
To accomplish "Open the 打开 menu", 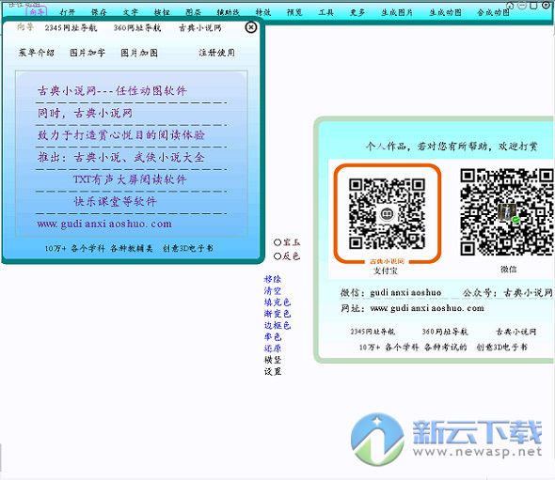I will pos(68,12).
